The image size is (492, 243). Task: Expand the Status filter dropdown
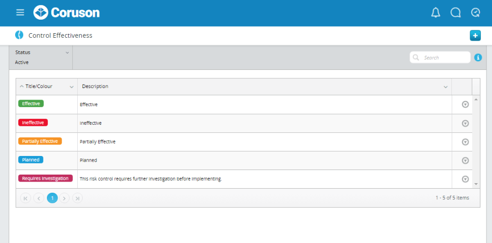click(67, 52)
